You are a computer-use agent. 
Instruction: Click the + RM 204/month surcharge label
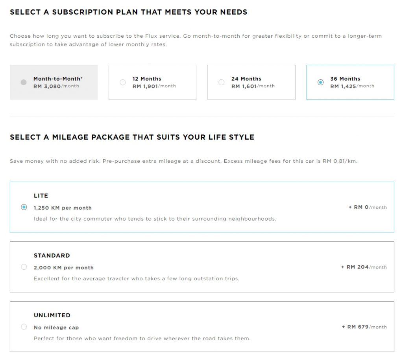tap(364, 267)
